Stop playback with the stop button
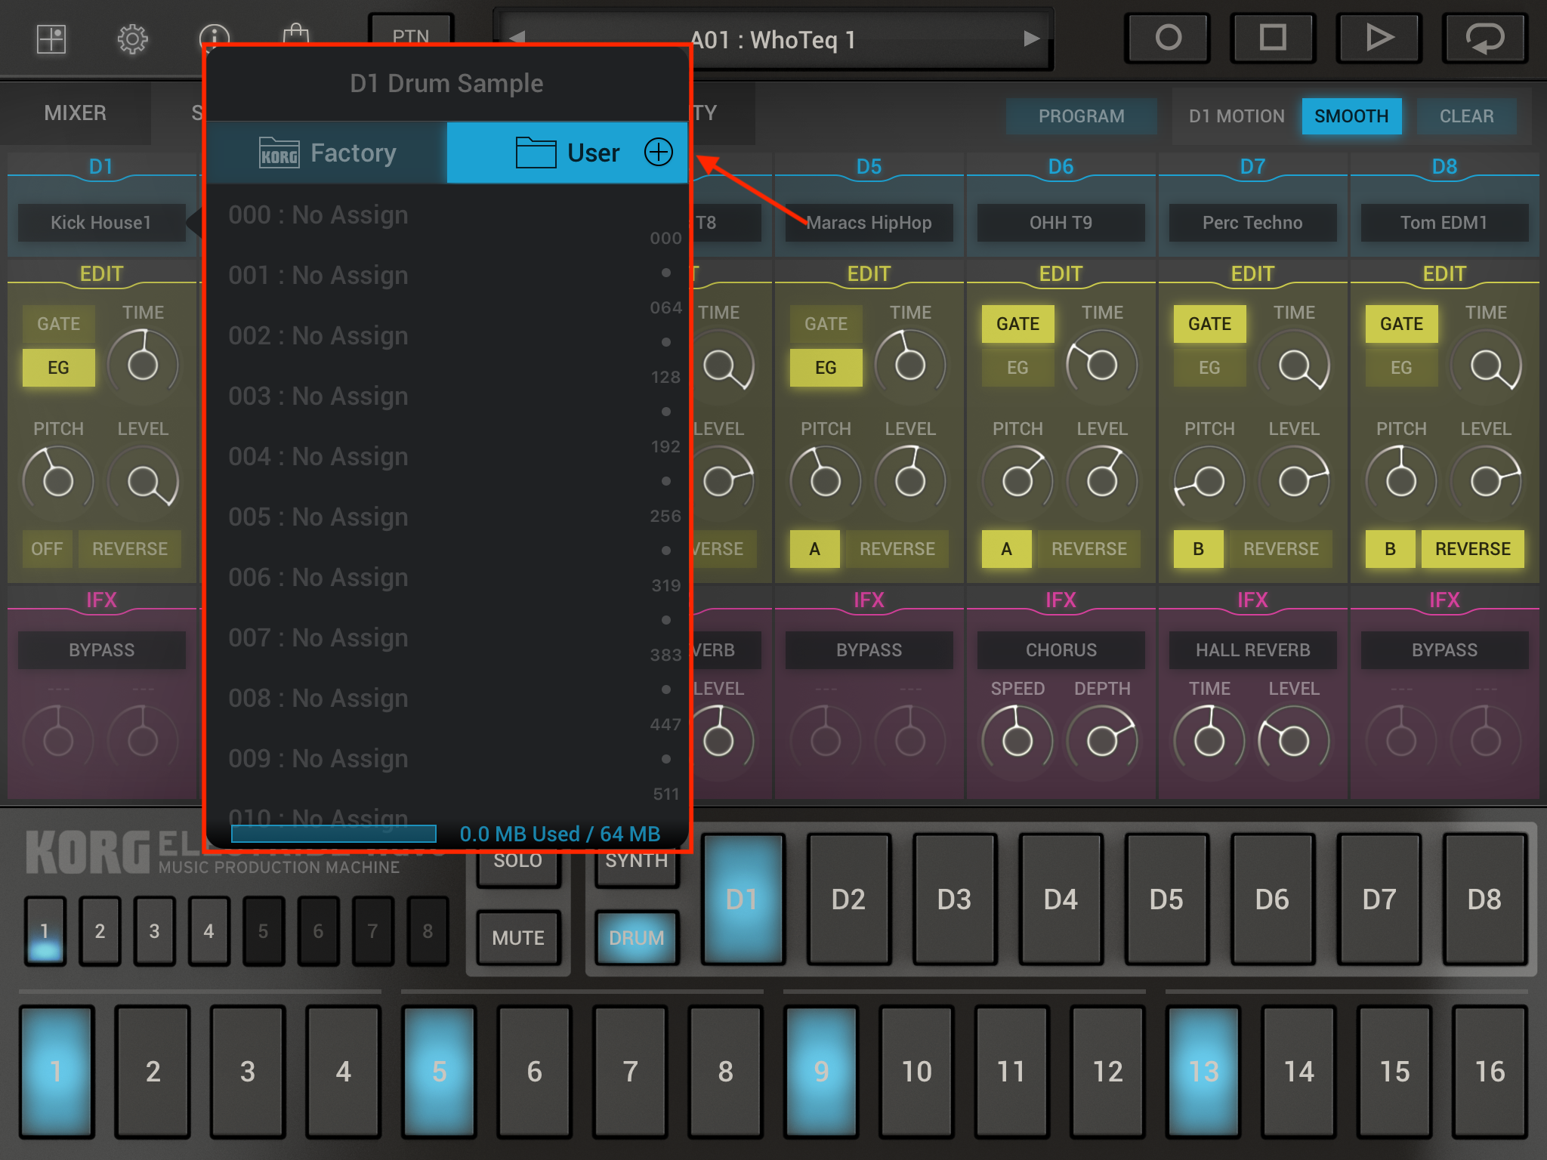Image resolution: width=1547 pixels, height=1160 pixels. point(1274,38)
